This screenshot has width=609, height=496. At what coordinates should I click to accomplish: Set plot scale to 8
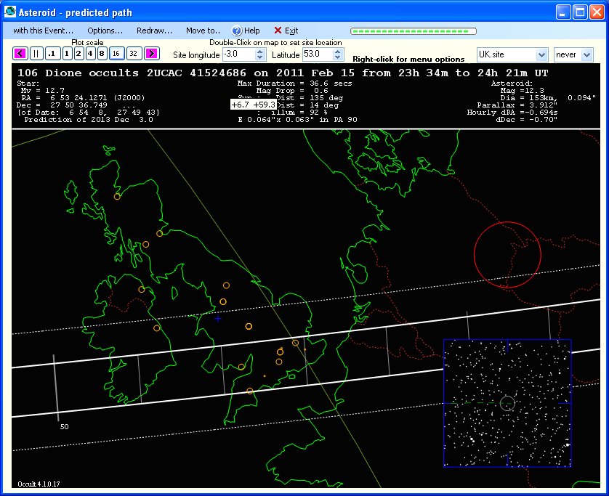pos(102,54)
